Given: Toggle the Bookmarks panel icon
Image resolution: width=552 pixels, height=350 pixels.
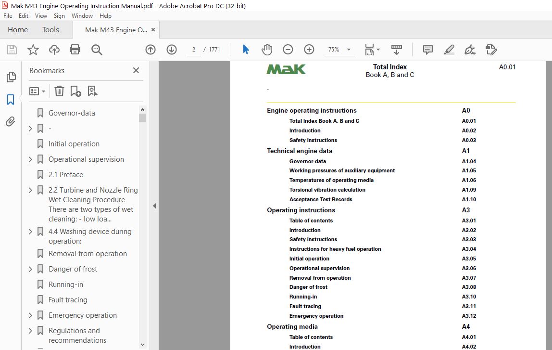Looking at the screenshot, I should click(x=11, y=100).
